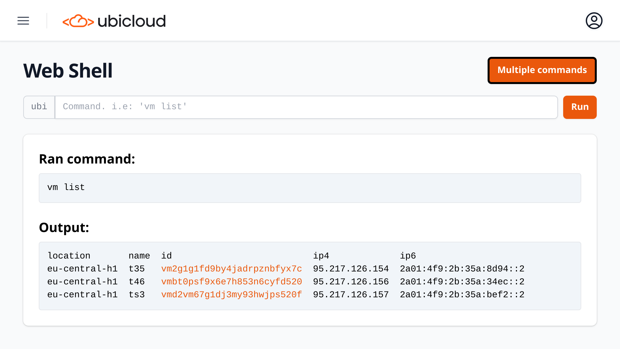This screenshot has height=349, width=620.
Task: Click IPv6 address ending 34ec::2
Action: 462,282
